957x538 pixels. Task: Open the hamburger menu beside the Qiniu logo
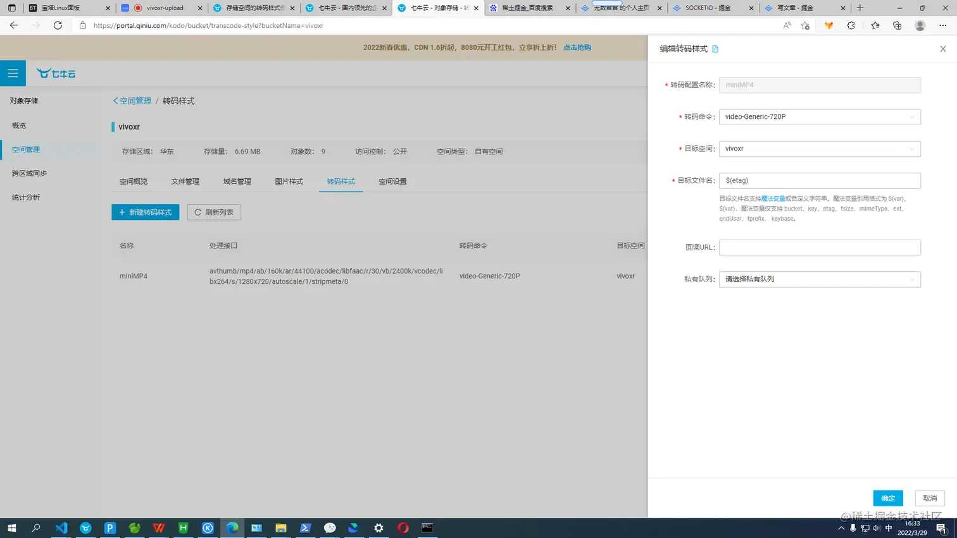coord(13,73)
